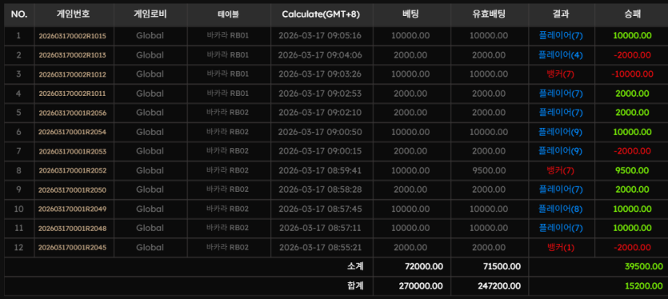This screenshot has width=668, height=299.
Task: Click the 유효배팅 column header
Action: [489, 14]
